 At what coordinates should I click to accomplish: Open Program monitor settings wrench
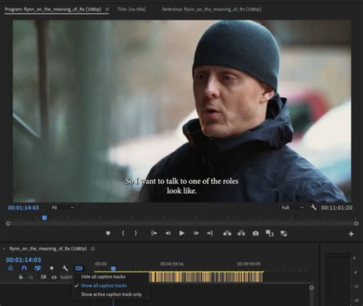click(x=314, y=207)
